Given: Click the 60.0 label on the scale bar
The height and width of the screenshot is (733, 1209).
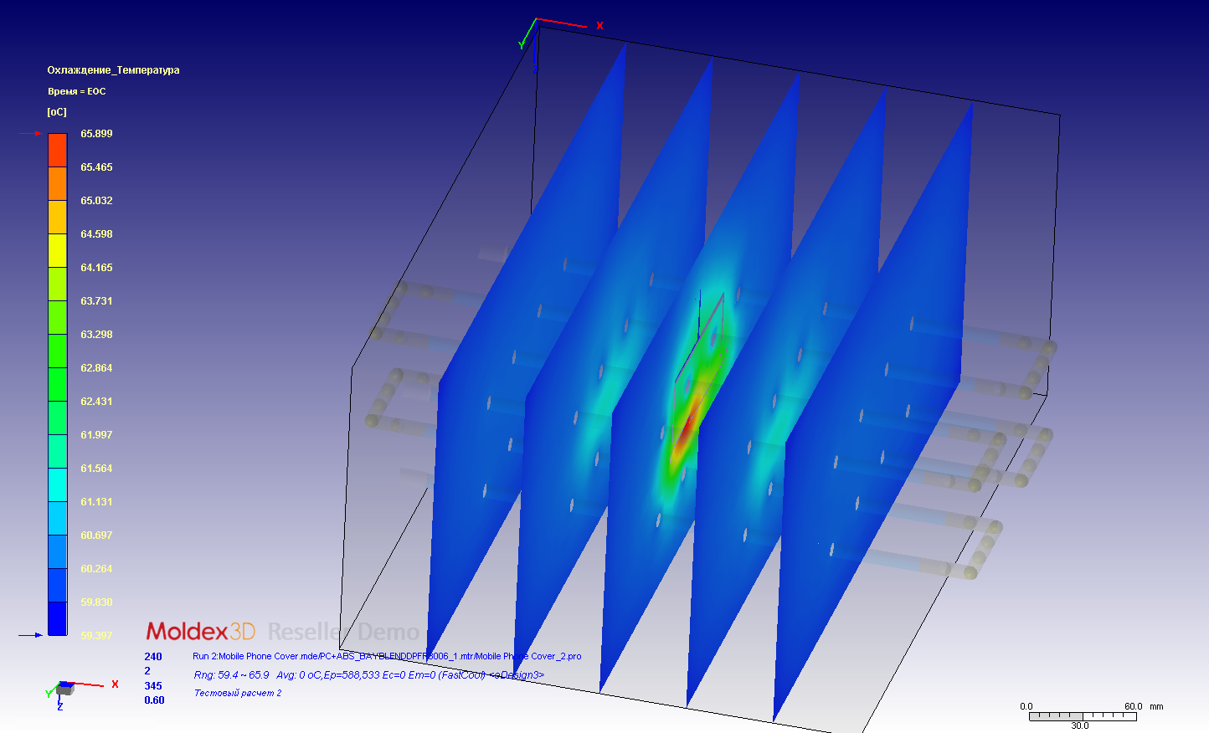Looking at the screenshot, I should [x=1133, y=706].
